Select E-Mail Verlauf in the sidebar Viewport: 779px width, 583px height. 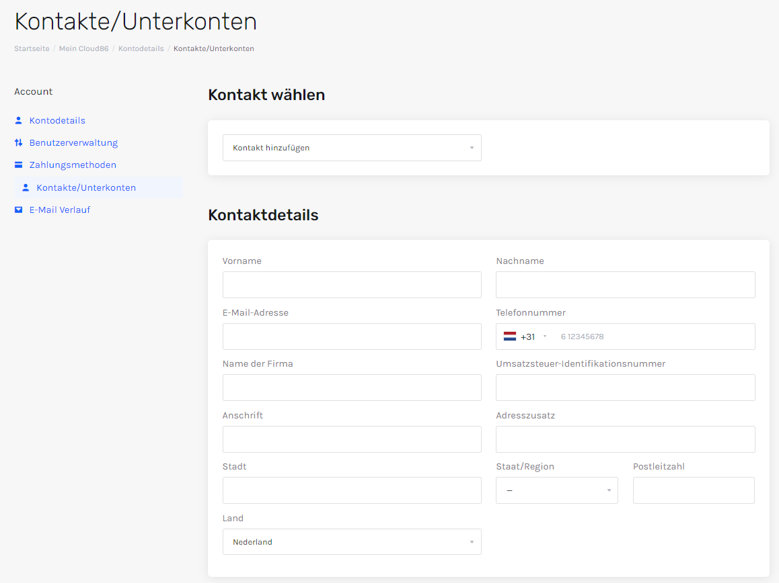coord(59,210)
